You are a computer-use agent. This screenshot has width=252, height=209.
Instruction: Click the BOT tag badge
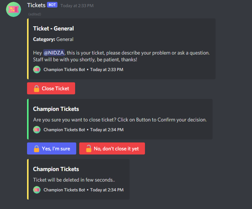click(52, 5)
